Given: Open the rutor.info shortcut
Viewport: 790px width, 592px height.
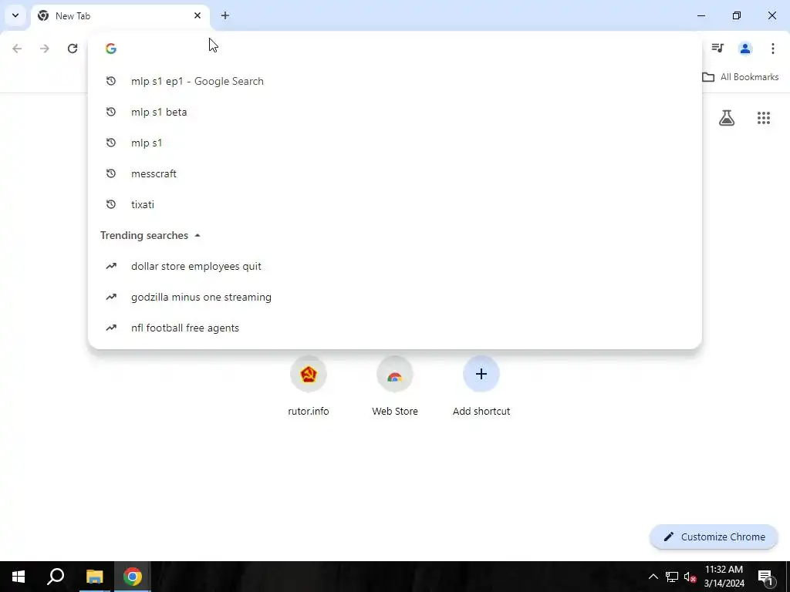Looking at the screenshot, I should click(309, 387).
